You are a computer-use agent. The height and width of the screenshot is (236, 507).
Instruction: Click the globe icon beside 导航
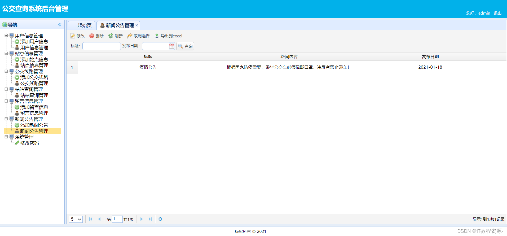(x=5, y=25)
